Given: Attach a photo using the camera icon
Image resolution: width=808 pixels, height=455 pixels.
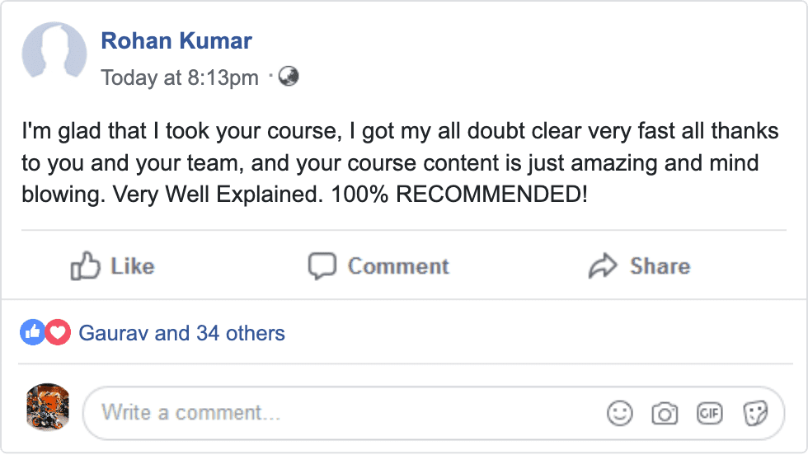Looking at the screenshot, I should click(664, 412).
